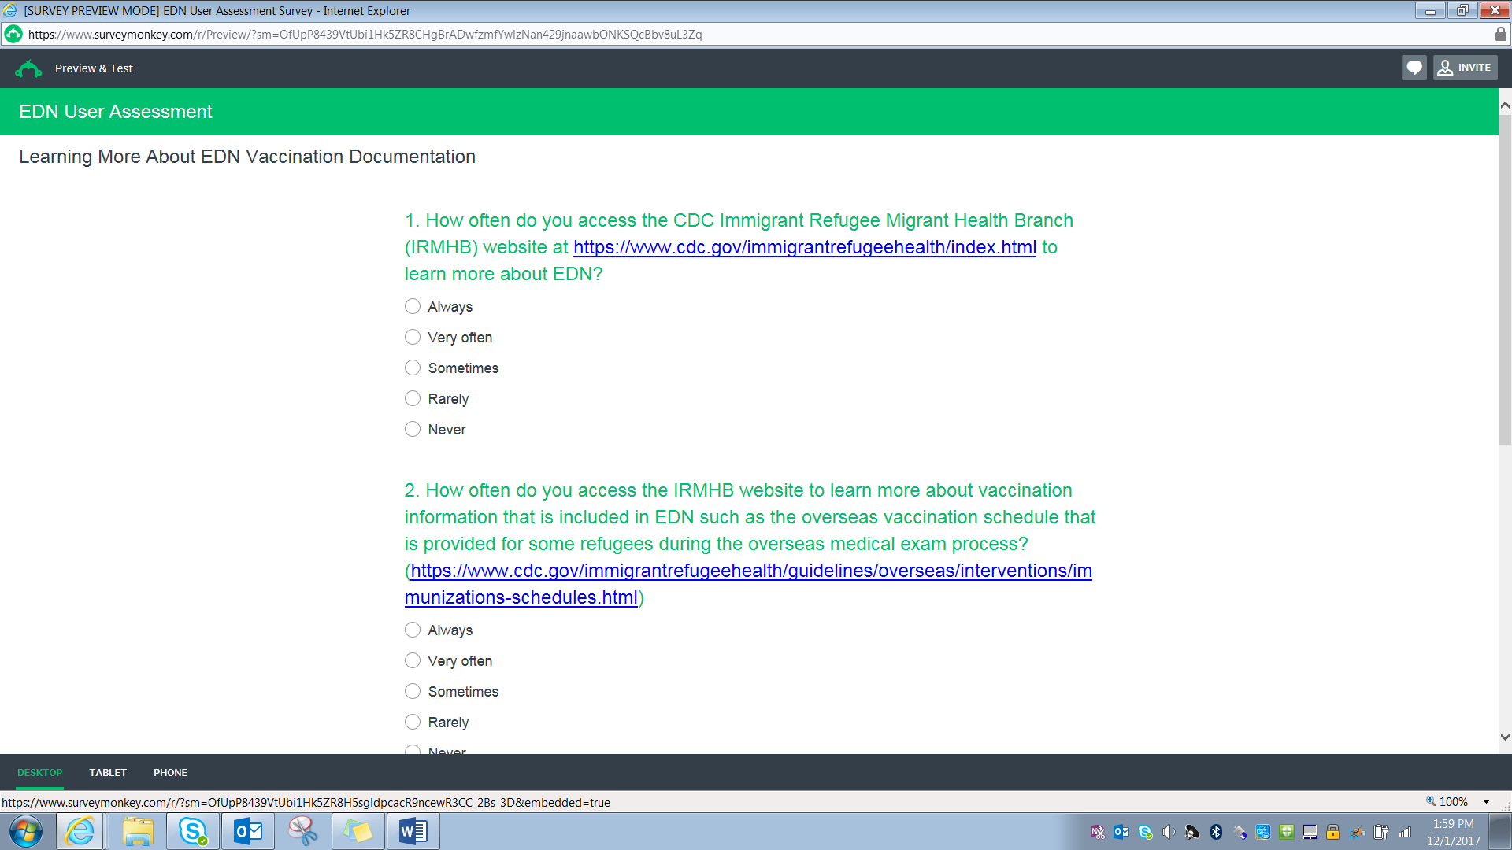The image size is (1512, 850).
Task: Select Always for question 1
Action: click(x=413, y=306)
